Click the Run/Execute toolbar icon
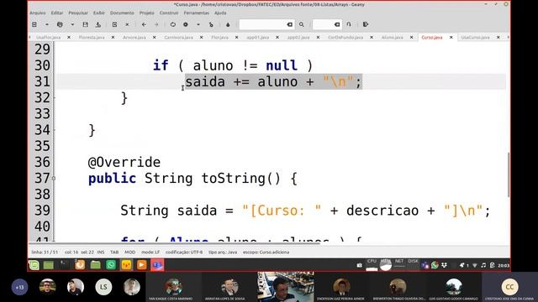538x302 pixels. (211, 24)
